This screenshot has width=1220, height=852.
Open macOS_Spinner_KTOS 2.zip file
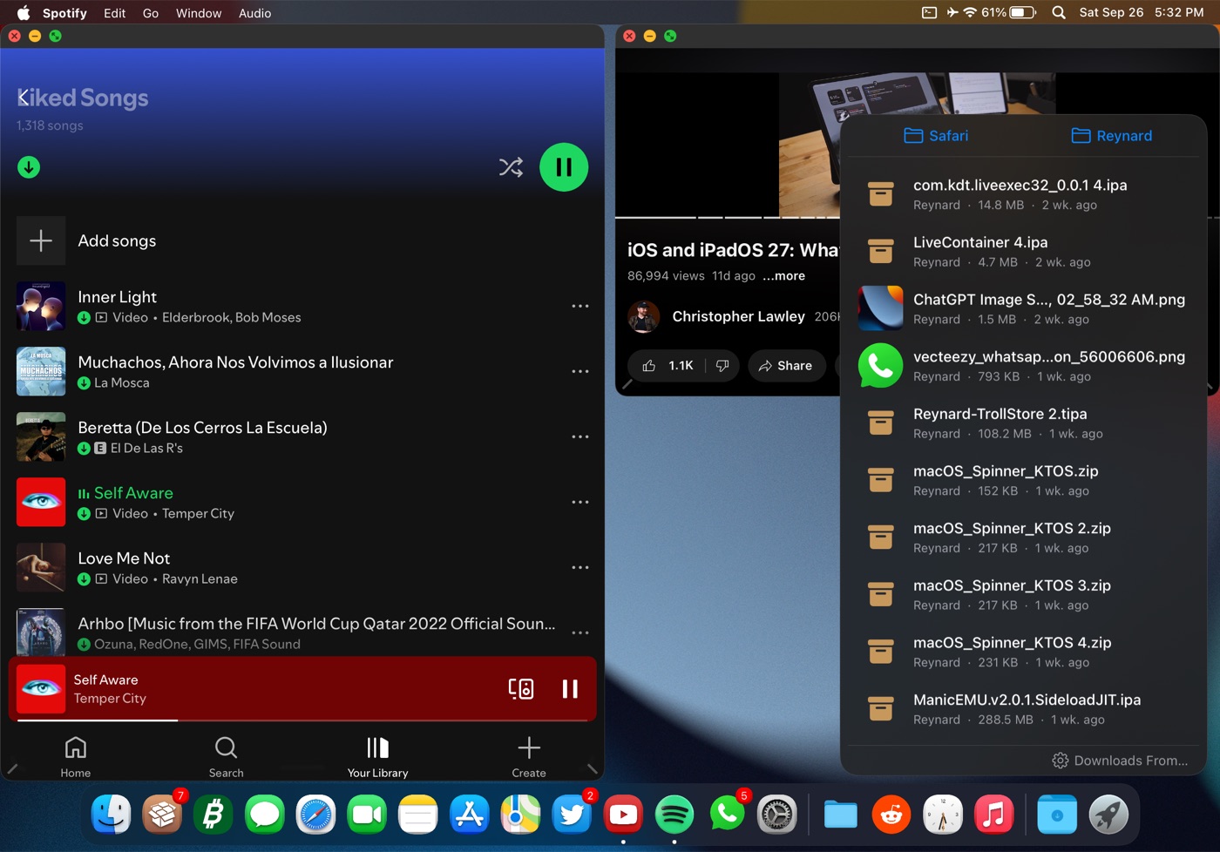point(1024,538)
